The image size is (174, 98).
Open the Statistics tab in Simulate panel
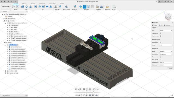point(167,25)
